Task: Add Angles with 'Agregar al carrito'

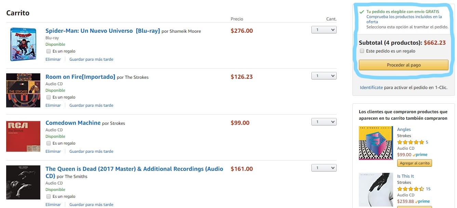Action: pos(414,163)
